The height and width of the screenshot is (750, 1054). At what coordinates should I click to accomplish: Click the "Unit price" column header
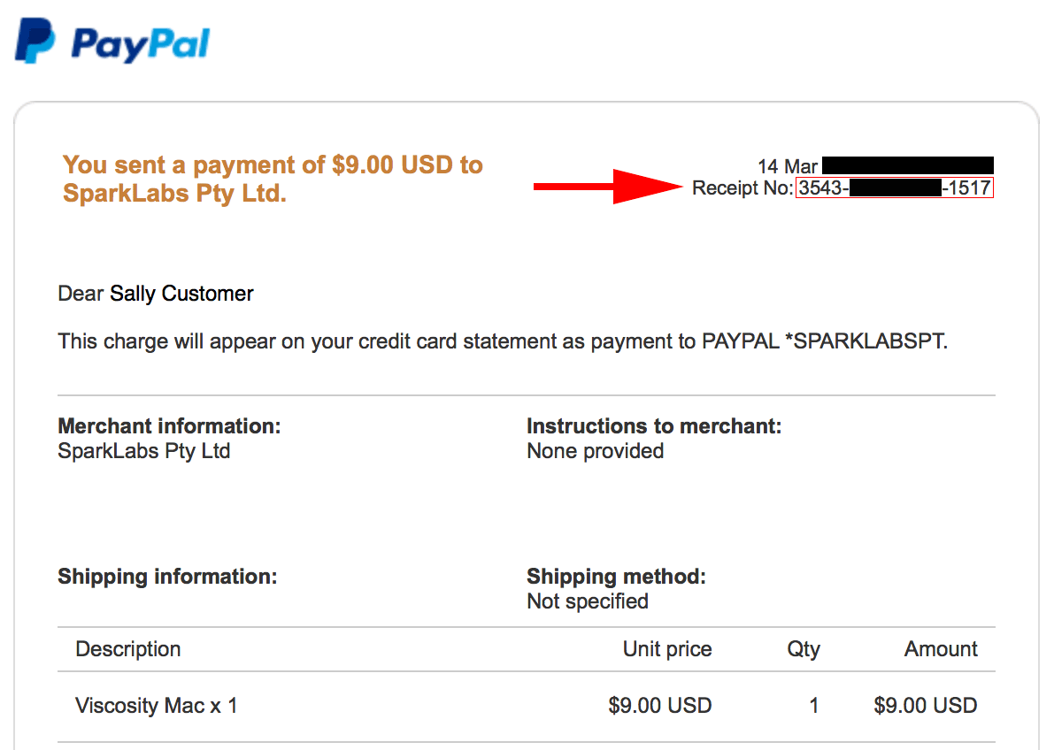[667, 649]
